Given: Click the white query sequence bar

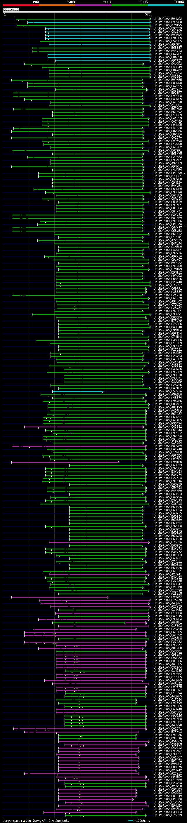Looking at the screenshot, I should tap(77, 12).
